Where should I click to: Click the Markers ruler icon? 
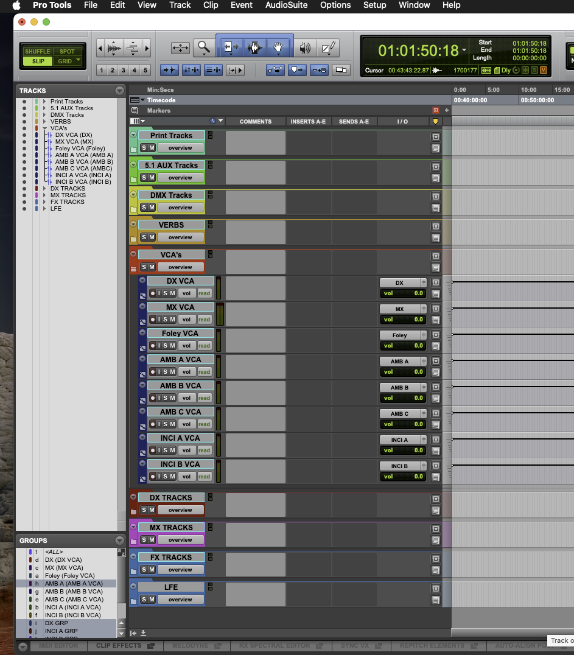(x=135, y=110)
